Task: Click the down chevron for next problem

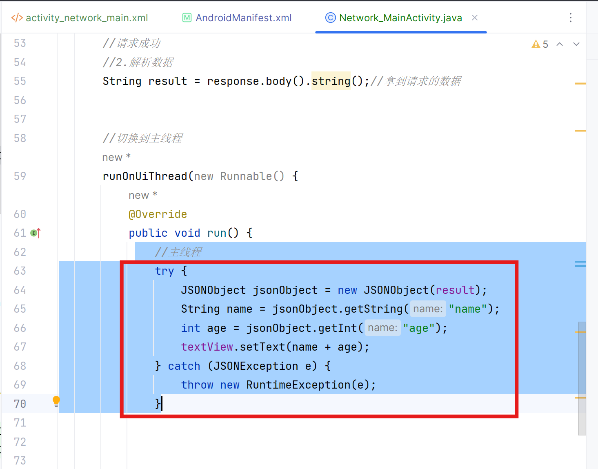Action: tap(576, 44)
